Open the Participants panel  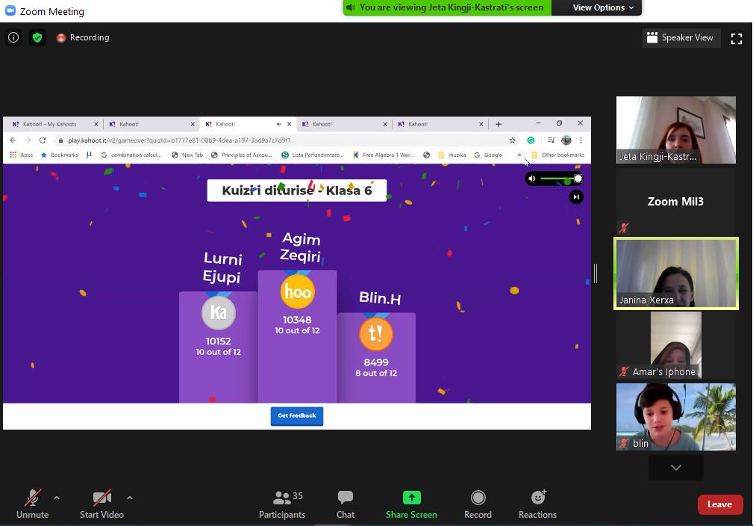pyautogui.click(x=281, y=504)
